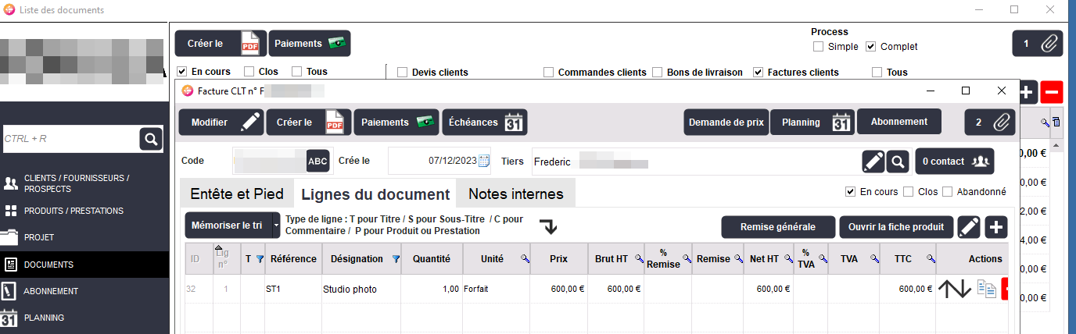Click the pencil icon beside Tiers field
The image size is (1076, 334).
coord(873,162)
